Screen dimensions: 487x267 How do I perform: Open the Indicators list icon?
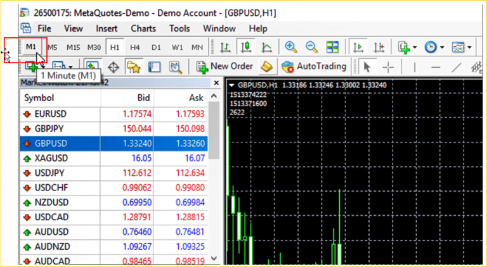coord(405,47)
